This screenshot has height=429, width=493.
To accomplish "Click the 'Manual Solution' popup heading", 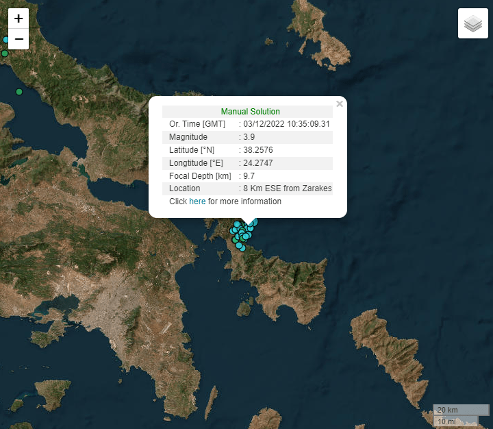I will pyautogui.click(x=250, y=112).
